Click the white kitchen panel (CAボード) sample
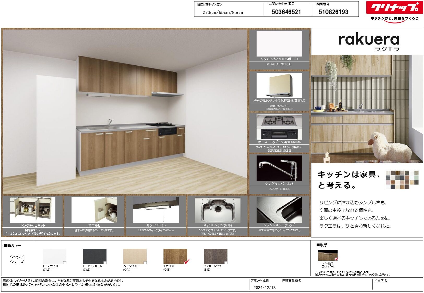Screen dimensions: 424x293 click(279, 43)
